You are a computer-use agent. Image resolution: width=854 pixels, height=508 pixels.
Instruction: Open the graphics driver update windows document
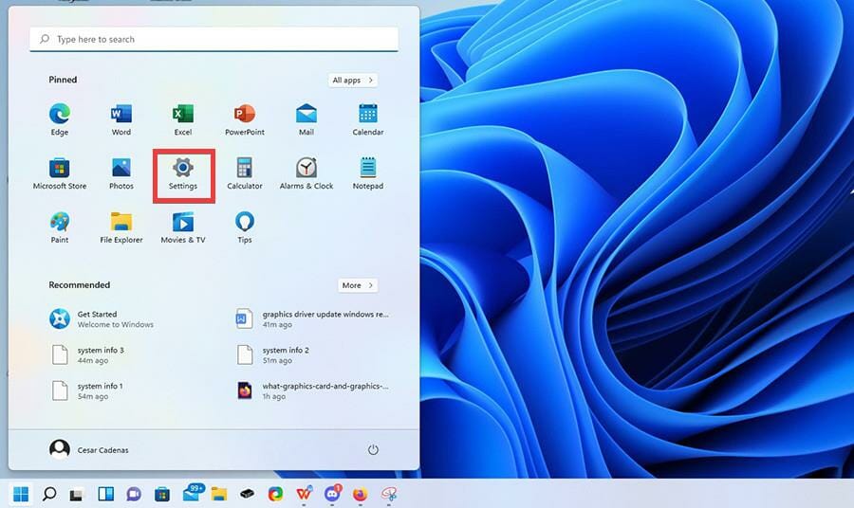(x=312, y=318)
